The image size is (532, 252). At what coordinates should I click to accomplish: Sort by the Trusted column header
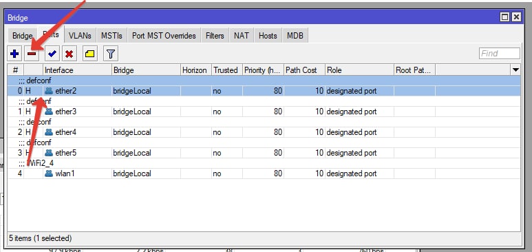click(x=227, y=70)
